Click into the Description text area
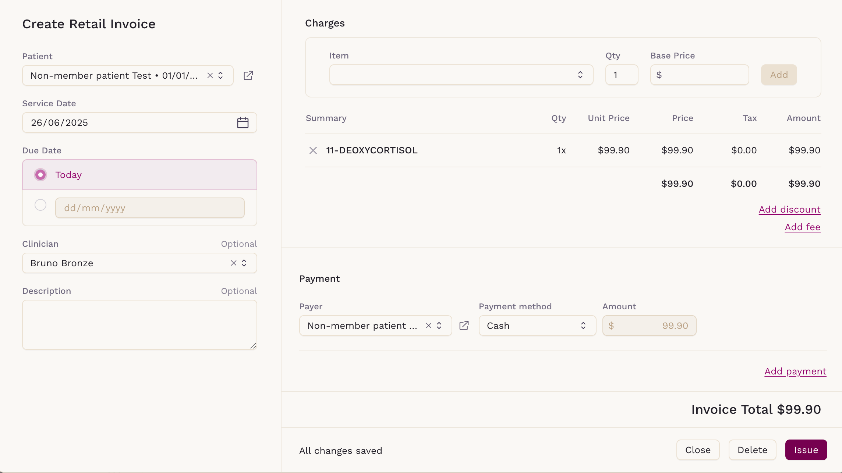842x473 pixels. 140,325
